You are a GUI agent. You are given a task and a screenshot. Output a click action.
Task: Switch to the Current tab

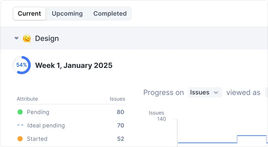[x=29, y=14]
